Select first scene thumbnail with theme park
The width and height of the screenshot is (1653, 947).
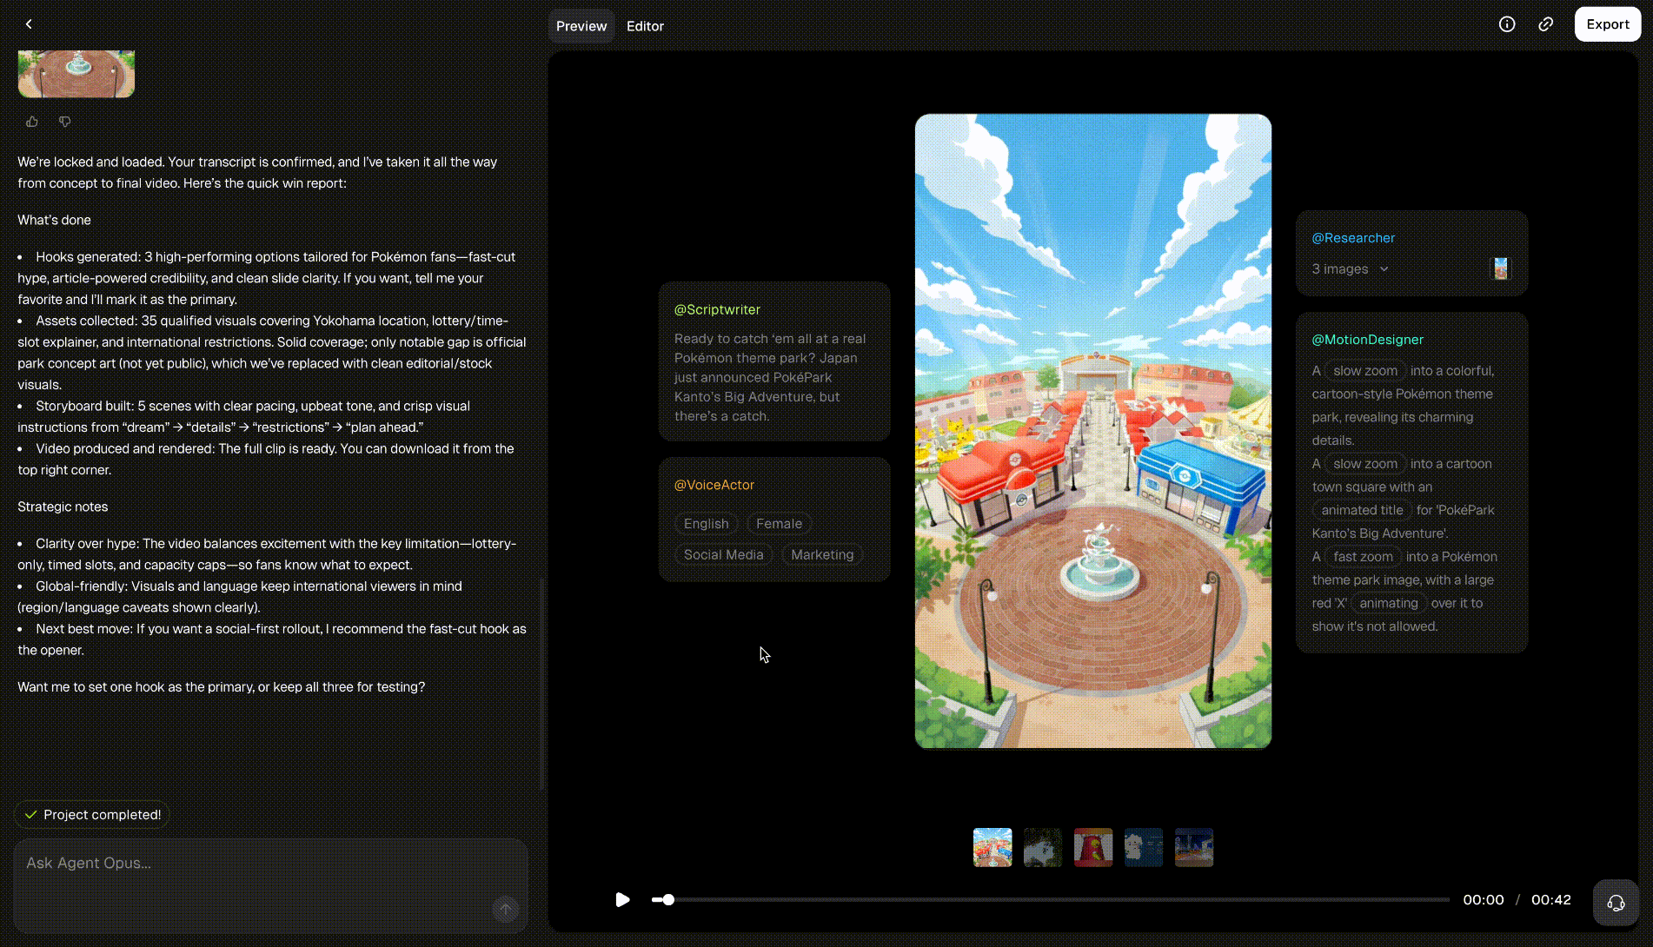pos(992,847)
